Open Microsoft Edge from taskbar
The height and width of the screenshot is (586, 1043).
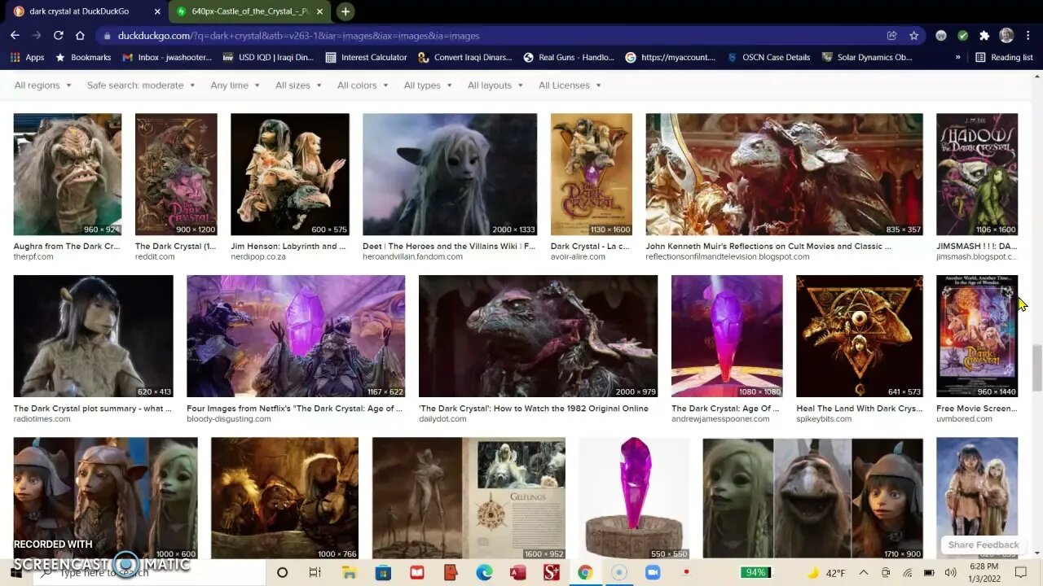point(484,573)
